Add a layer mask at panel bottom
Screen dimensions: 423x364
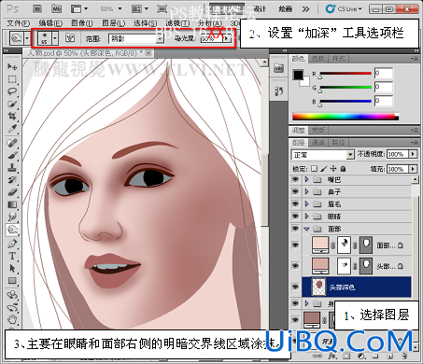[346, 356]
